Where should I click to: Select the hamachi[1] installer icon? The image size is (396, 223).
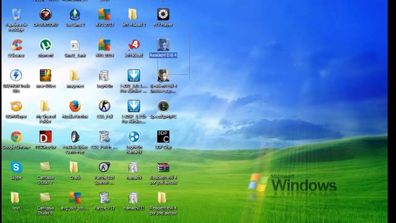pyautogui.click(x=134, y=198)
